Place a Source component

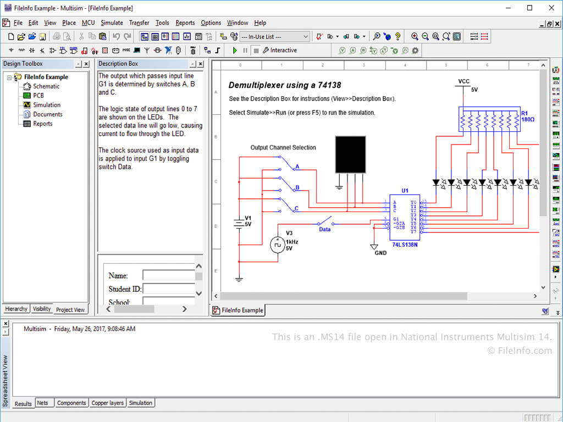click(11, 50)
